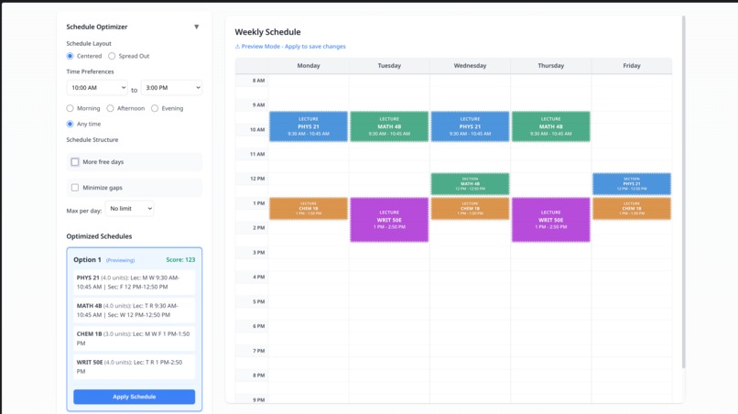This screenshot has width=738, height=414.
Task: Click the 12 PM time label
Action: (x=257, y=179)
